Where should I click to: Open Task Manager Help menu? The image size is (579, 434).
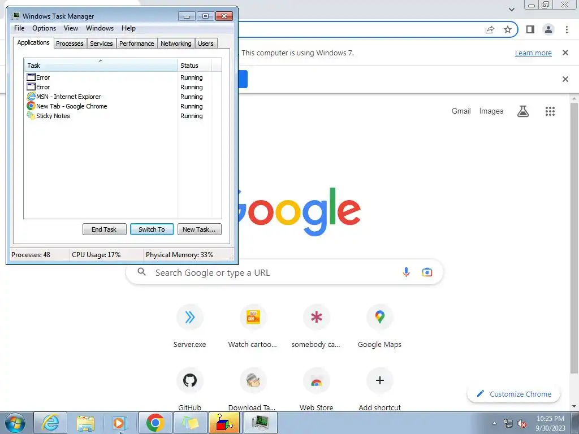[x=128, y=28]
